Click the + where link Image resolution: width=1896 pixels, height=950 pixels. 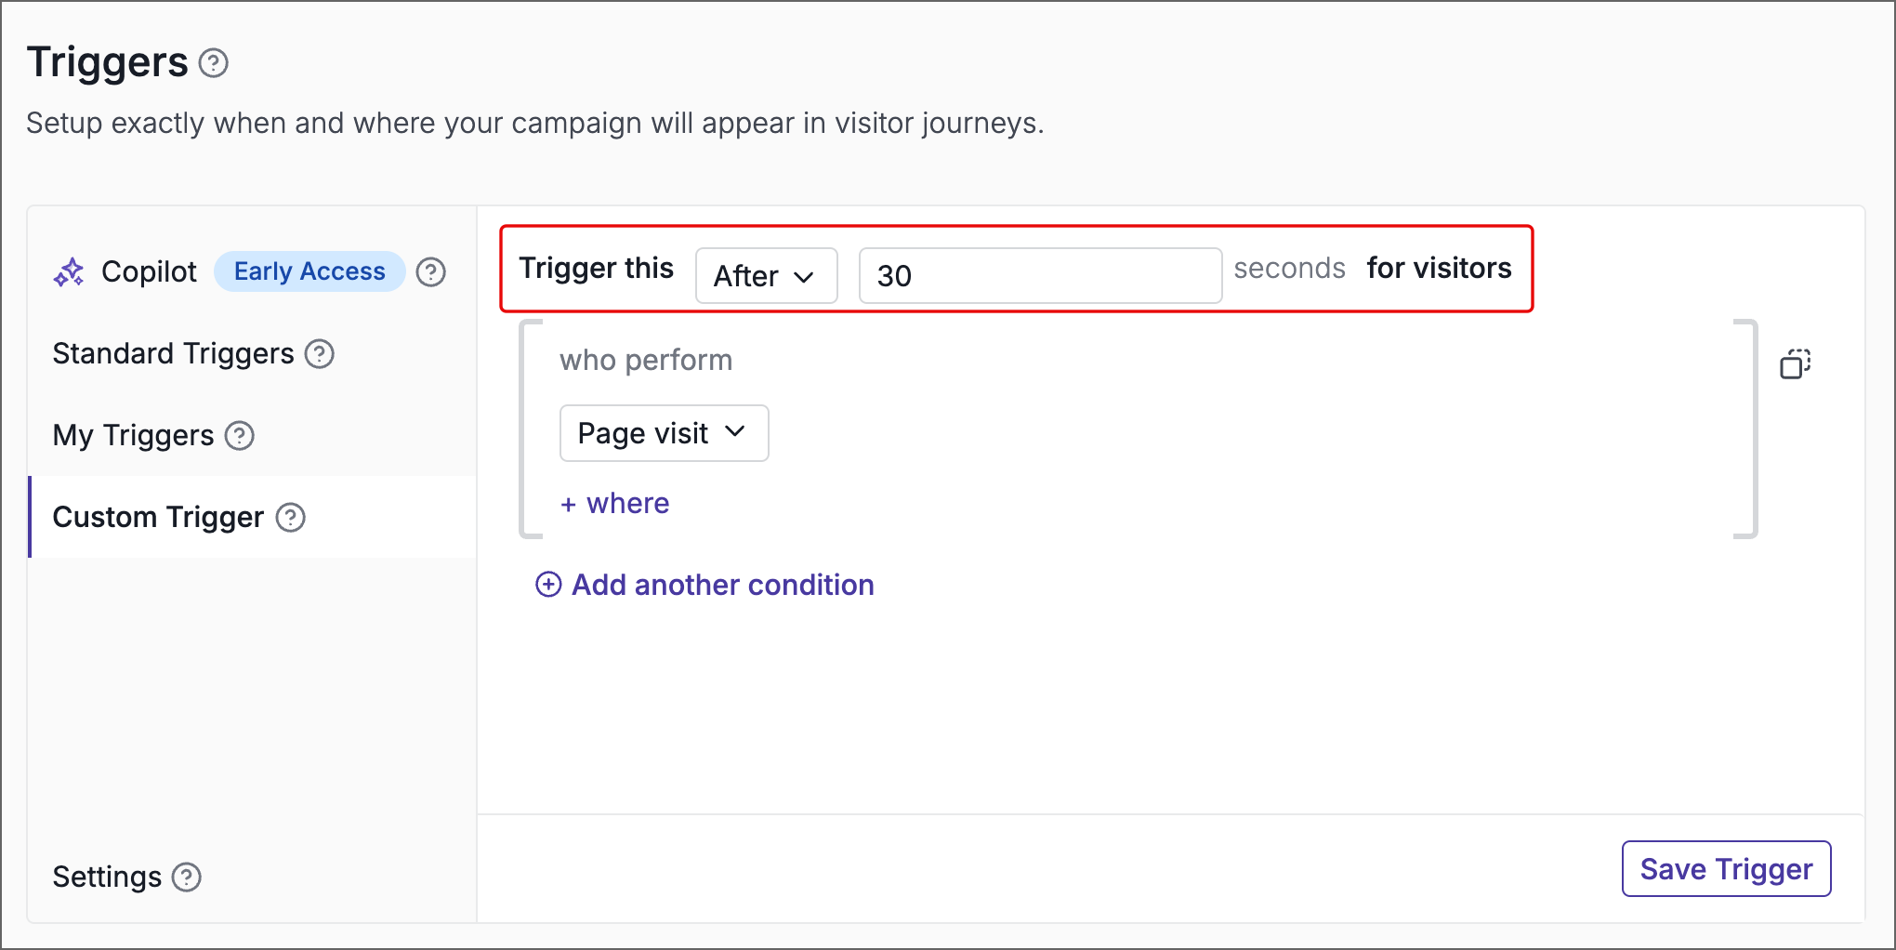point(614,504)
